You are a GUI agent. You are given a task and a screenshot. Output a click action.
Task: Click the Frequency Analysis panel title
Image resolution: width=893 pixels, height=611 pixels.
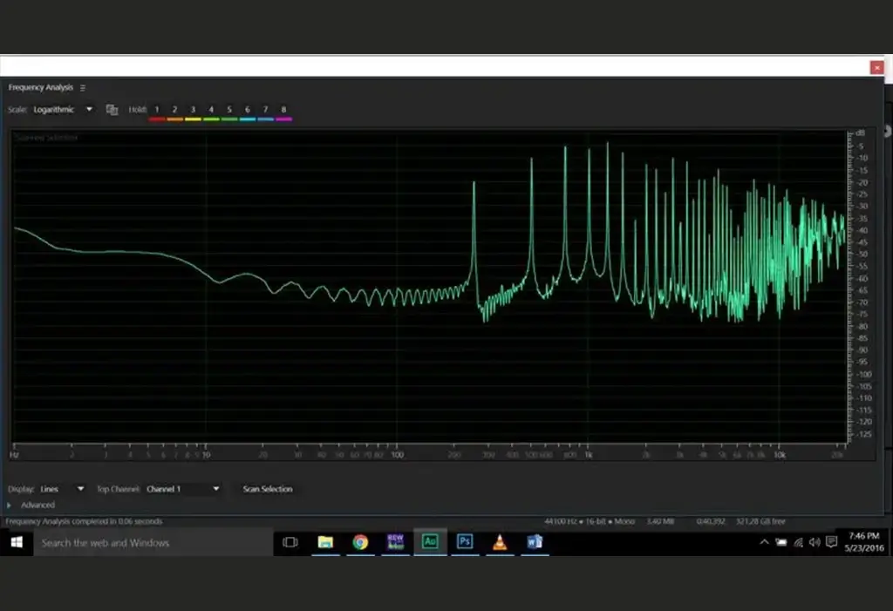coord(40,88)
